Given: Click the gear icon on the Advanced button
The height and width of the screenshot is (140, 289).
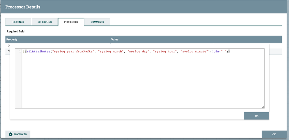Looking at the screenshot, I should tap(11, 134).
